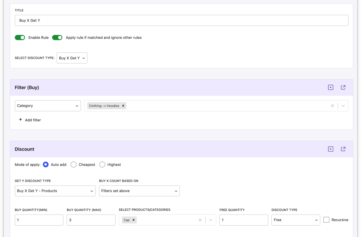Viewport: 361px width, 237px height.
Task: Play the video tutorial for Filter (Buy)
Action: pos(331,87)
